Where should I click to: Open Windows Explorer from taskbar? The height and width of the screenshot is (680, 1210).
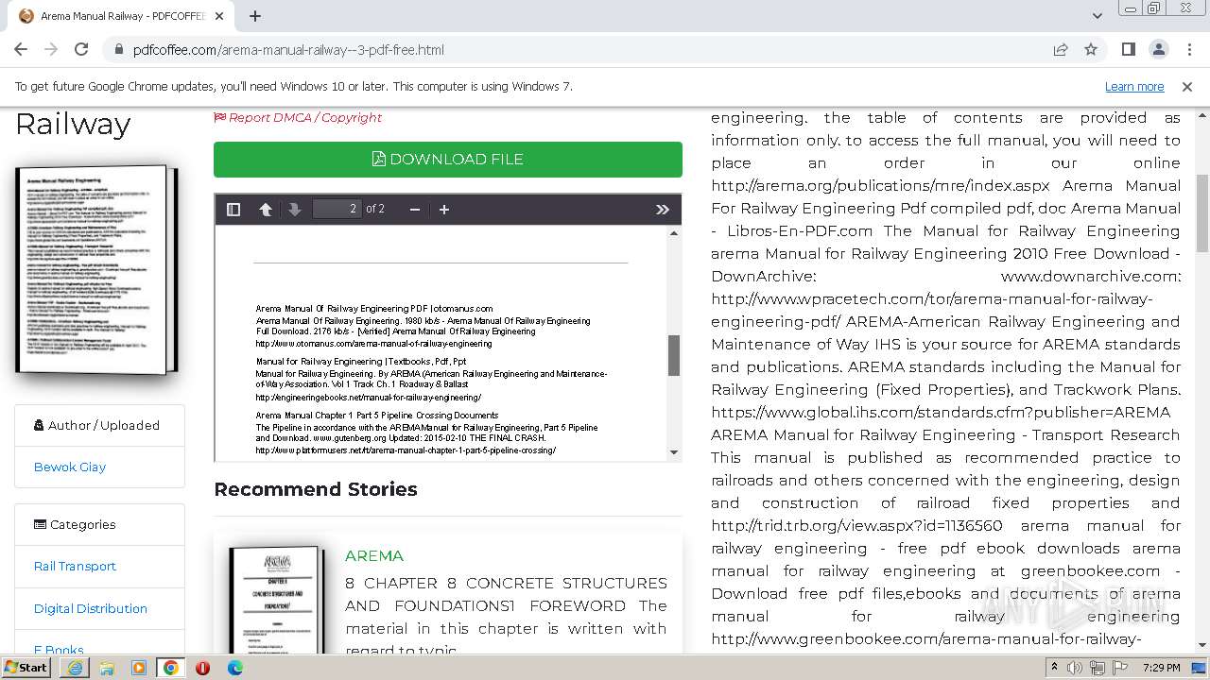(x=107, y=668)
